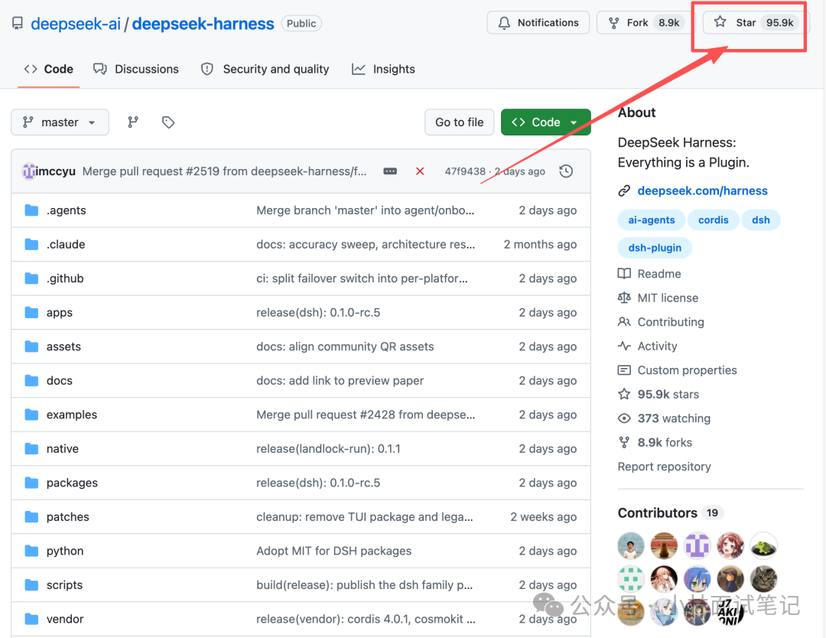The height and width of the screenshot is (638, 826).
Task: Open commit 'docs: align community QR assets'
Action: (345, 347)
